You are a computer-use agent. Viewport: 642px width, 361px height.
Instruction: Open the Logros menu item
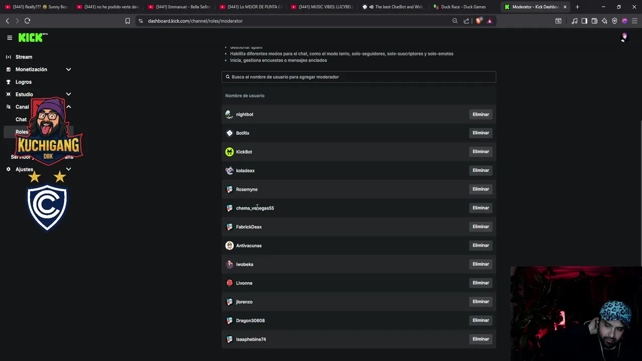tap(24, 82)
